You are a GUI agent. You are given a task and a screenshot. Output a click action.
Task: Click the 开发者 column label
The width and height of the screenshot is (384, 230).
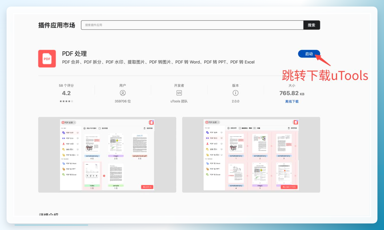pyautogui.click(x=179, y=86)
